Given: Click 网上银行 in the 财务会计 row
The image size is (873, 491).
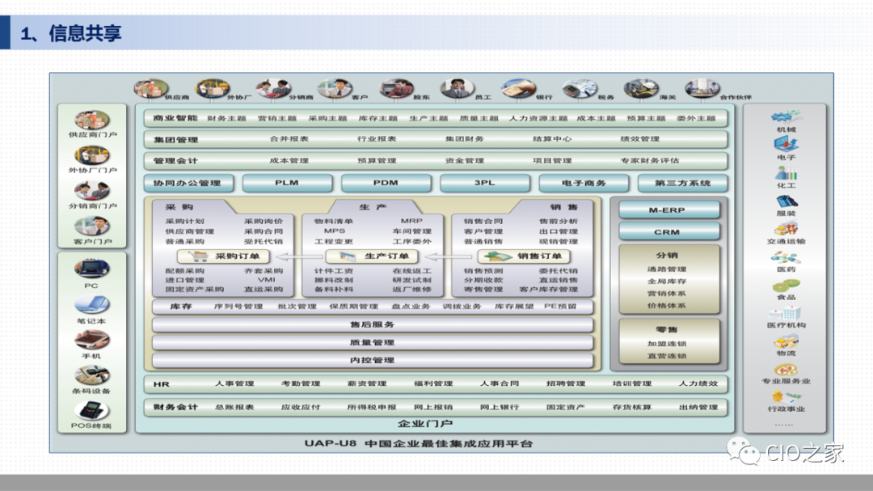Looking at the screenshot, I should click(x=500, y=407).
